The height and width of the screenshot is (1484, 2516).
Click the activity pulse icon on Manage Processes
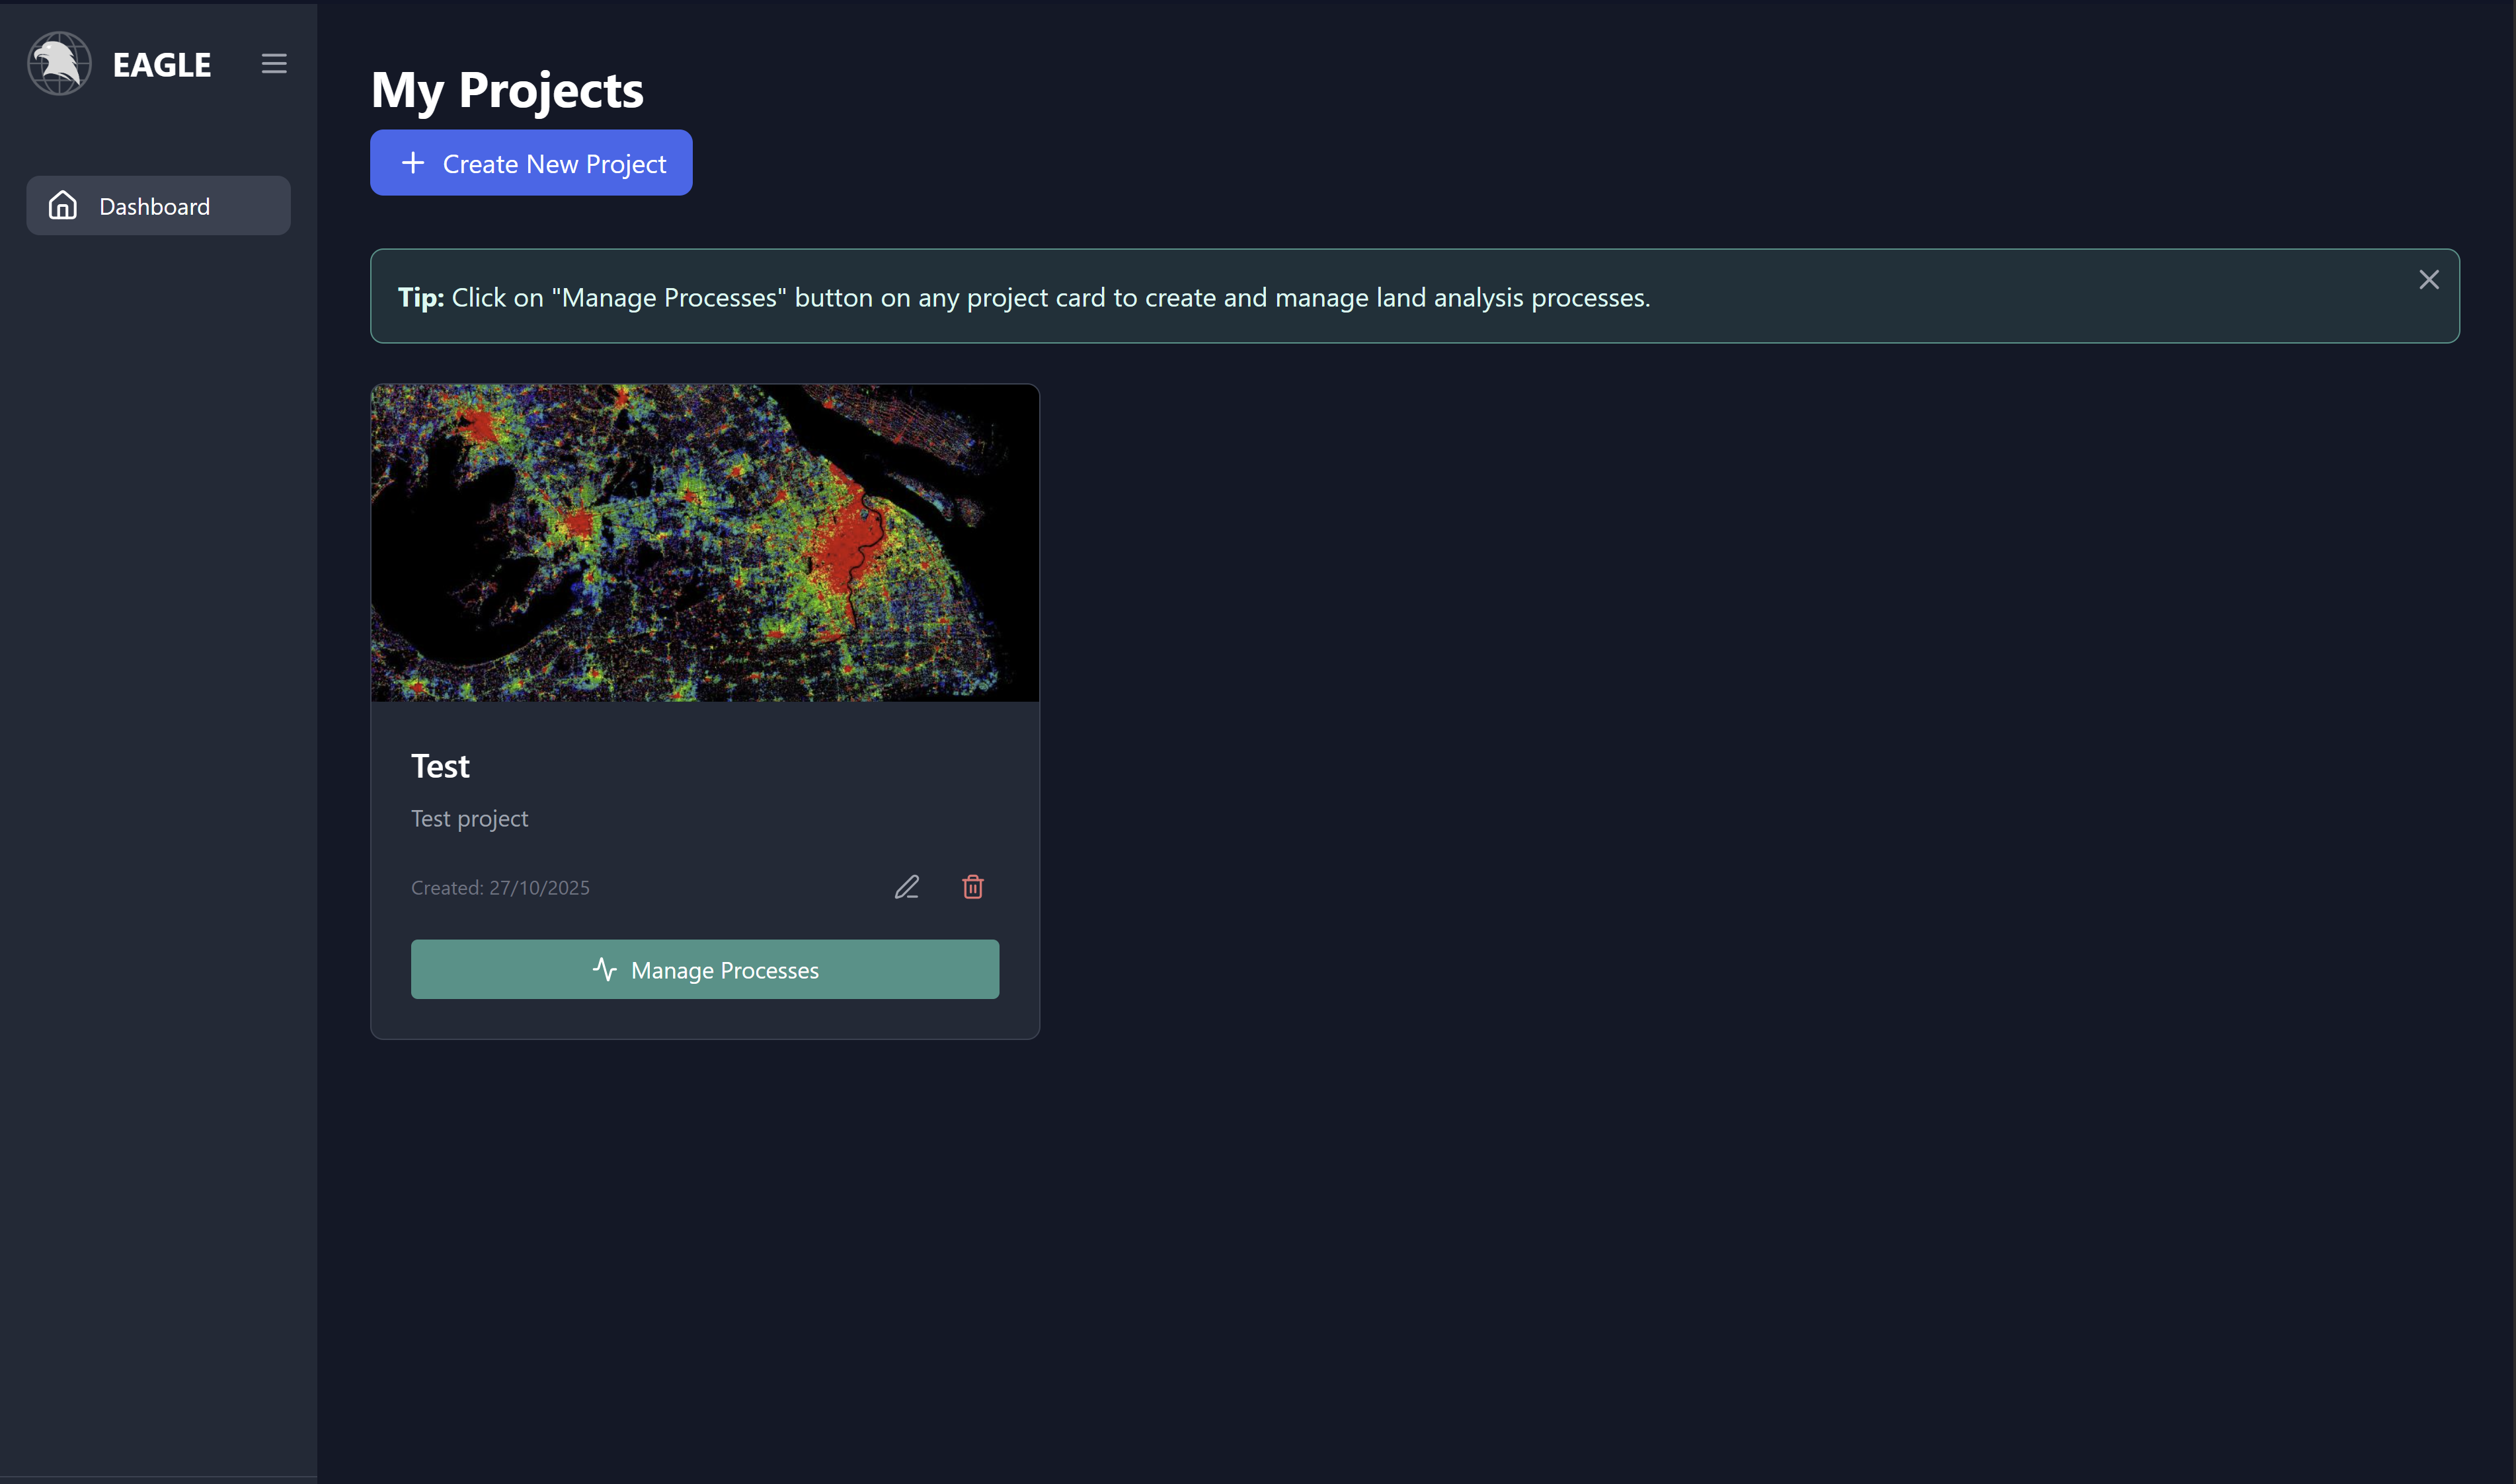coord(604,969)
